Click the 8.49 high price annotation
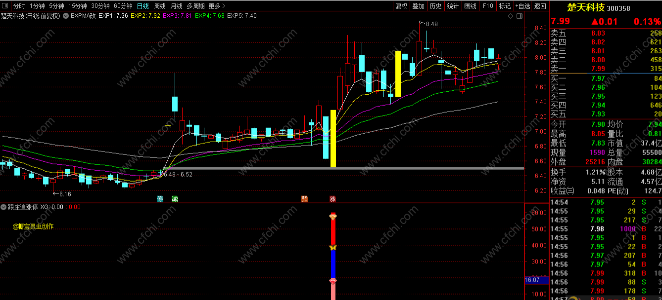662x300 pixels. pyautogui.click(x=431, y=24)
